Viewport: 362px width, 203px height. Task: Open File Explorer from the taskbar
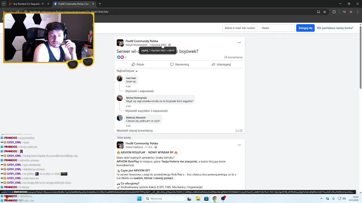(x=198, y=198)
